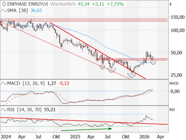Click the SMA wave line icon

4,10
